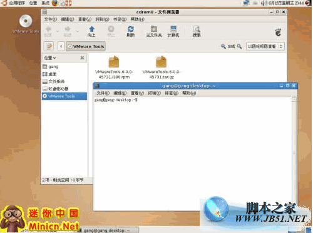The height and width of the screenshot is (233, 313).
Task: Open the 位置 side pane dropdown
Action: [x=50, y=58]
